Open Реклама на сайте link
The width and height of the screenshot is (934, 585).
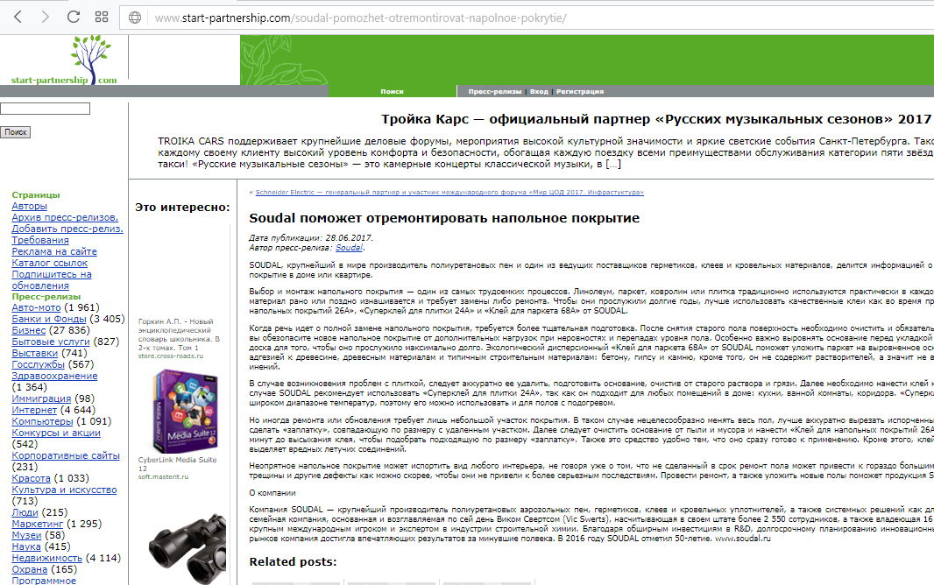(x=54, y=251)
